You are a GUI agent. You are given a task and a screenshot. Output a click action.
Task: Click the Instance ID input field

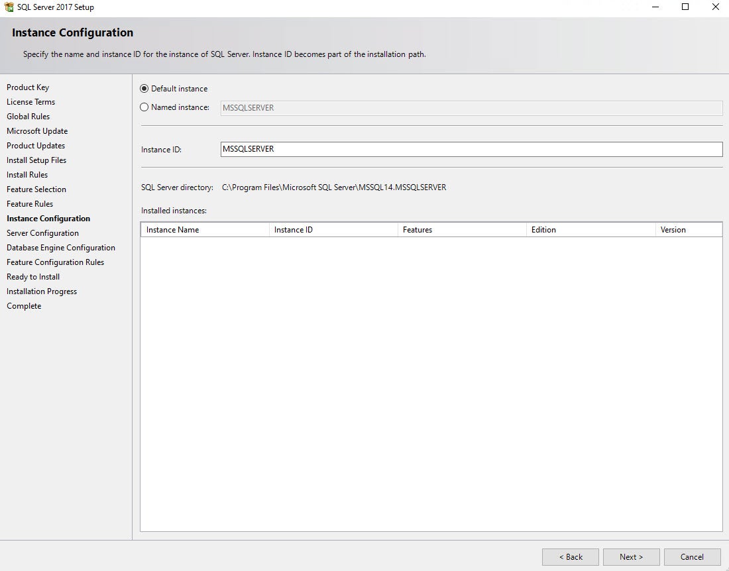tap(471, 149)
